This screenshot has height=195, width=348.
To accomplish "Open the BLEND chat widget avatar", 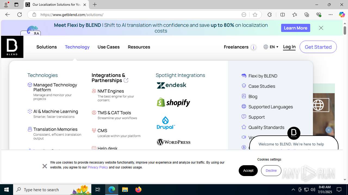I will pyautogui.click(x=294, y=133).
